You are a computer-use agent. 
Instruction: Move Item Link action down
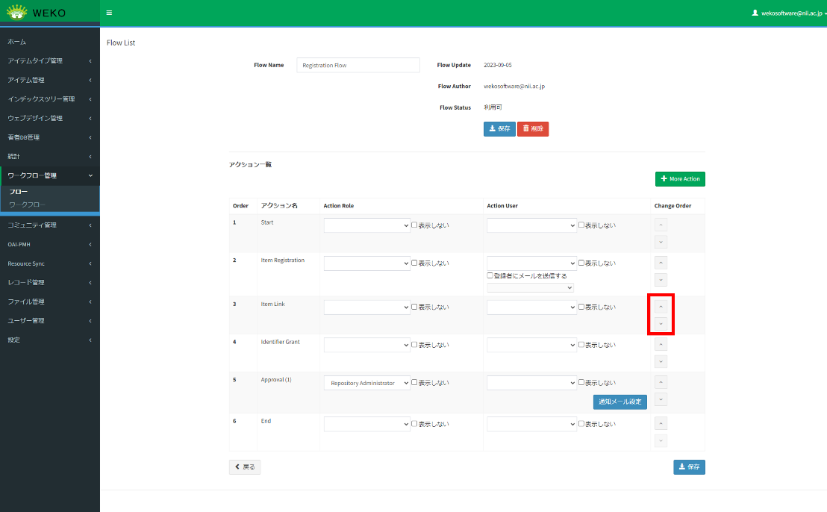coord(661,324)
